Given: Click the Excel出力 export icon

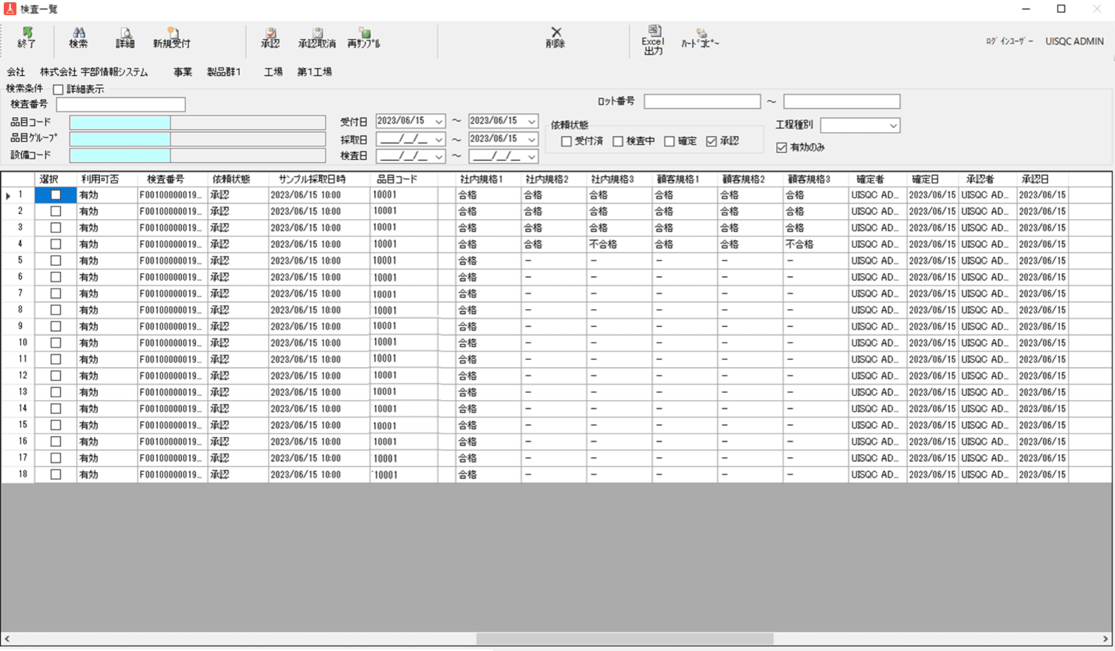Looking at the screenshot, I should point(653,39).
